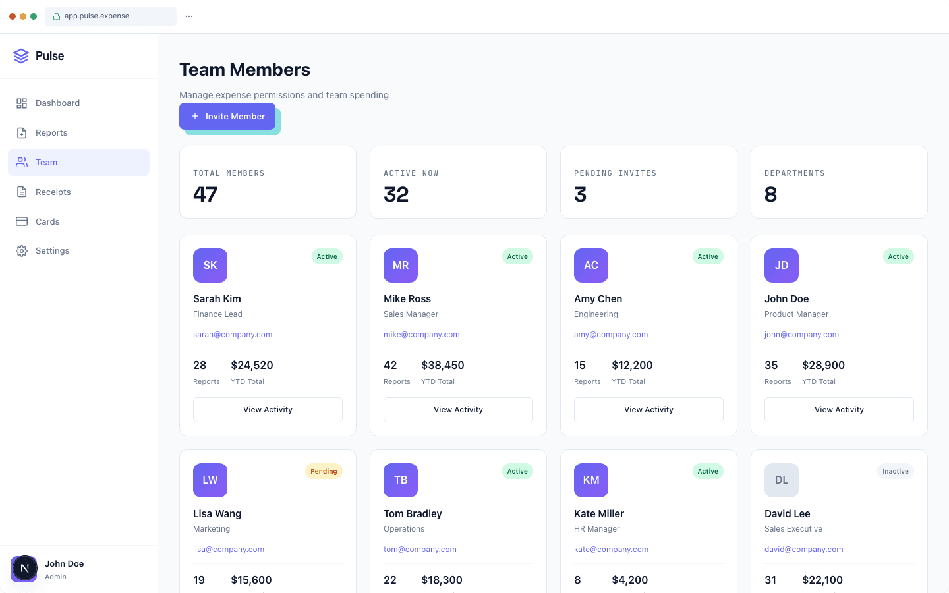949x593 pixels.
Task: Click Sarah Kim's $24,520 YTD total
Action: (x=252, y=365)
